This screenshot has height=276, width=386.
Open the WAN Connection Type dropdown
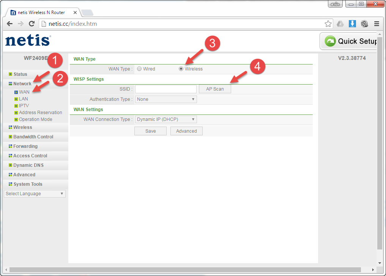[166, 119]
